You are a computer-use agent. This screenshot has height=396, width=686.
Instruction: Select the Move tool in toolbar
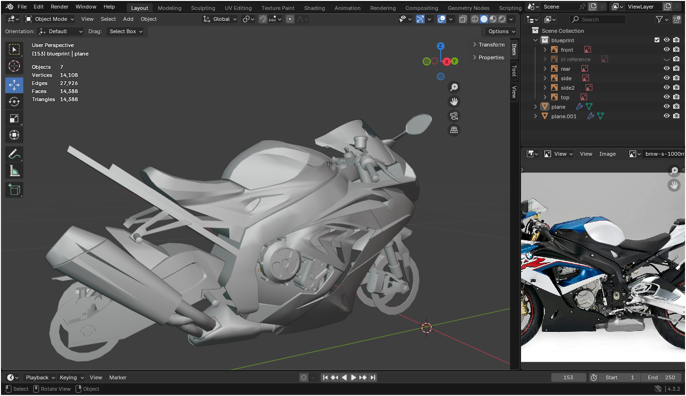14,85
